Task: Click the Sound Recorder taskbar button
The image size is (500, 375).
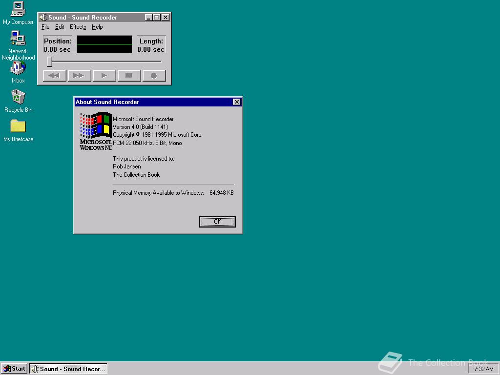Action: tap(68, 369)
